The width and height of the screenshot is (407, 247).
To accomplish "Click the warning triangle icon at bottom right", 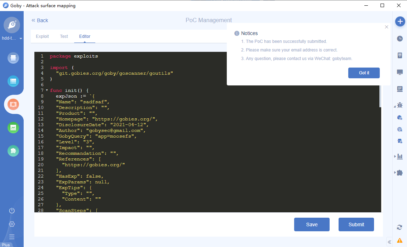I will [399, 240].
